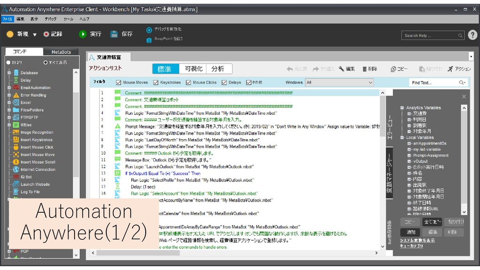Select the Email Automation command icon

pyautogui.click(x=16, y=88)
